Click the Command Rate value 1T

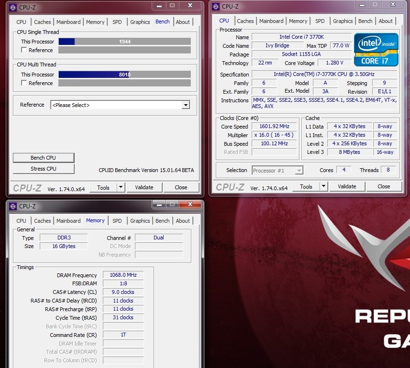[x=123, y=335]
